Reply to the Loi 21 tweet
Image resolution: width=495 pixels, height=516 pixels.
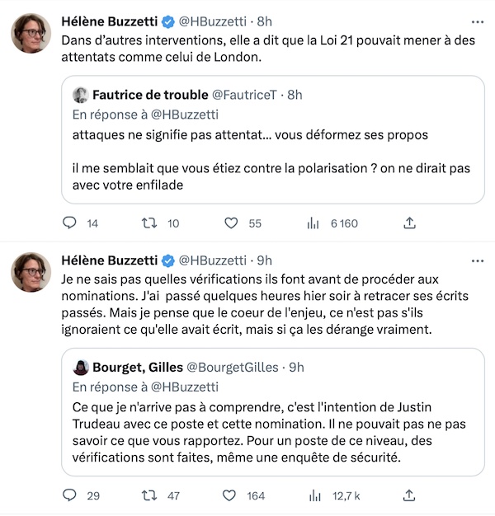[x=69, y=223]
